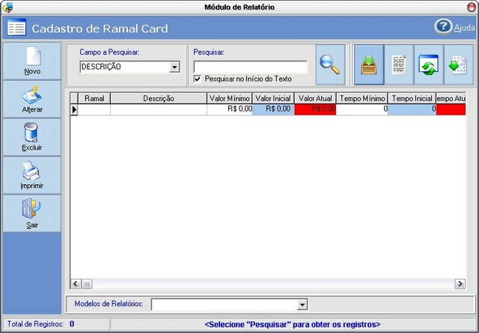Click the Alterar edit button
The image size is (479, 333).
[x=32, y=100]
